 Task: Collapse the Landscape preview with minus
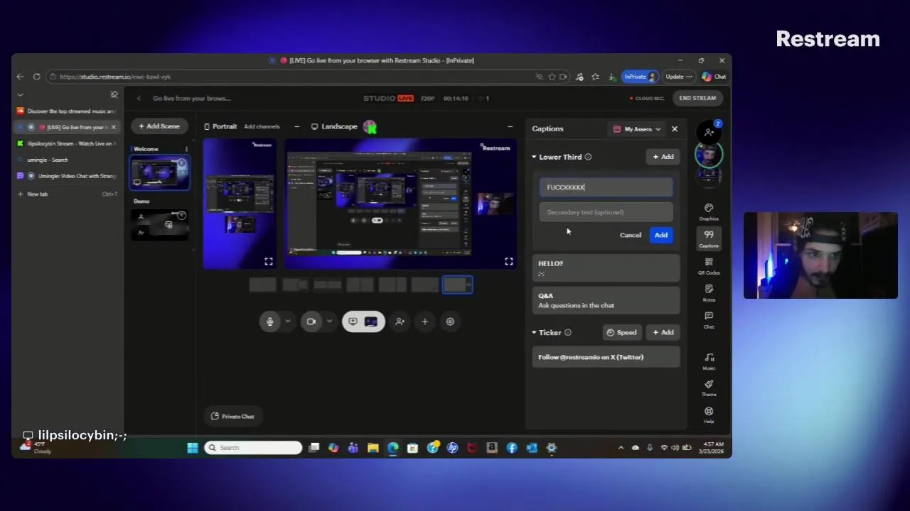pos(510,126)
